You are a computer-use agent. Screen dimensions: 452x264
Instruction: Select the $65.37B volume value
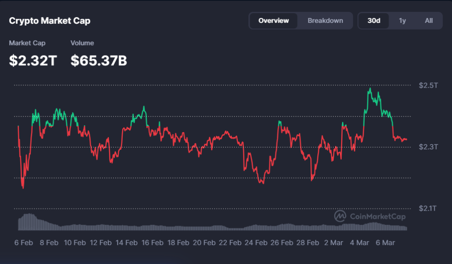(99, 60)
